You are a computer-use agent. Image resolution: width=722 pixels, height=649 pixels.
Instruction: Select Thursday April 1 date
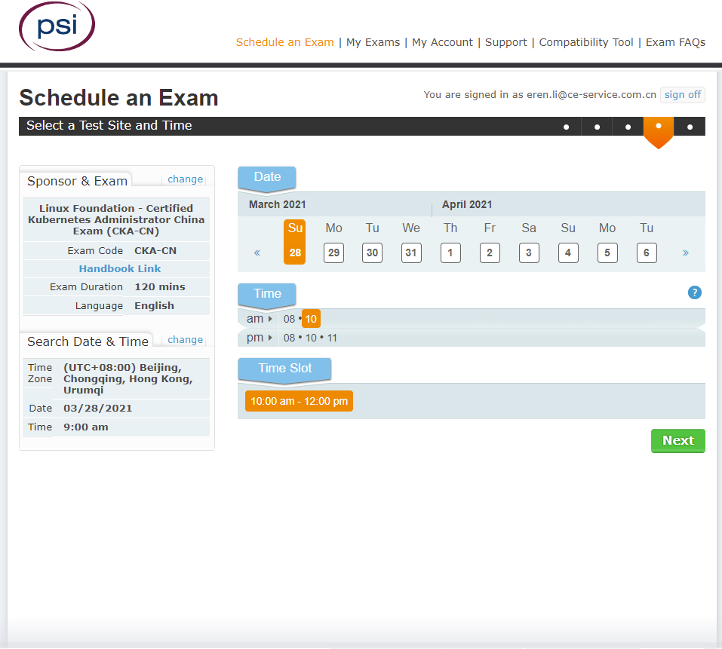click(450, 253)
